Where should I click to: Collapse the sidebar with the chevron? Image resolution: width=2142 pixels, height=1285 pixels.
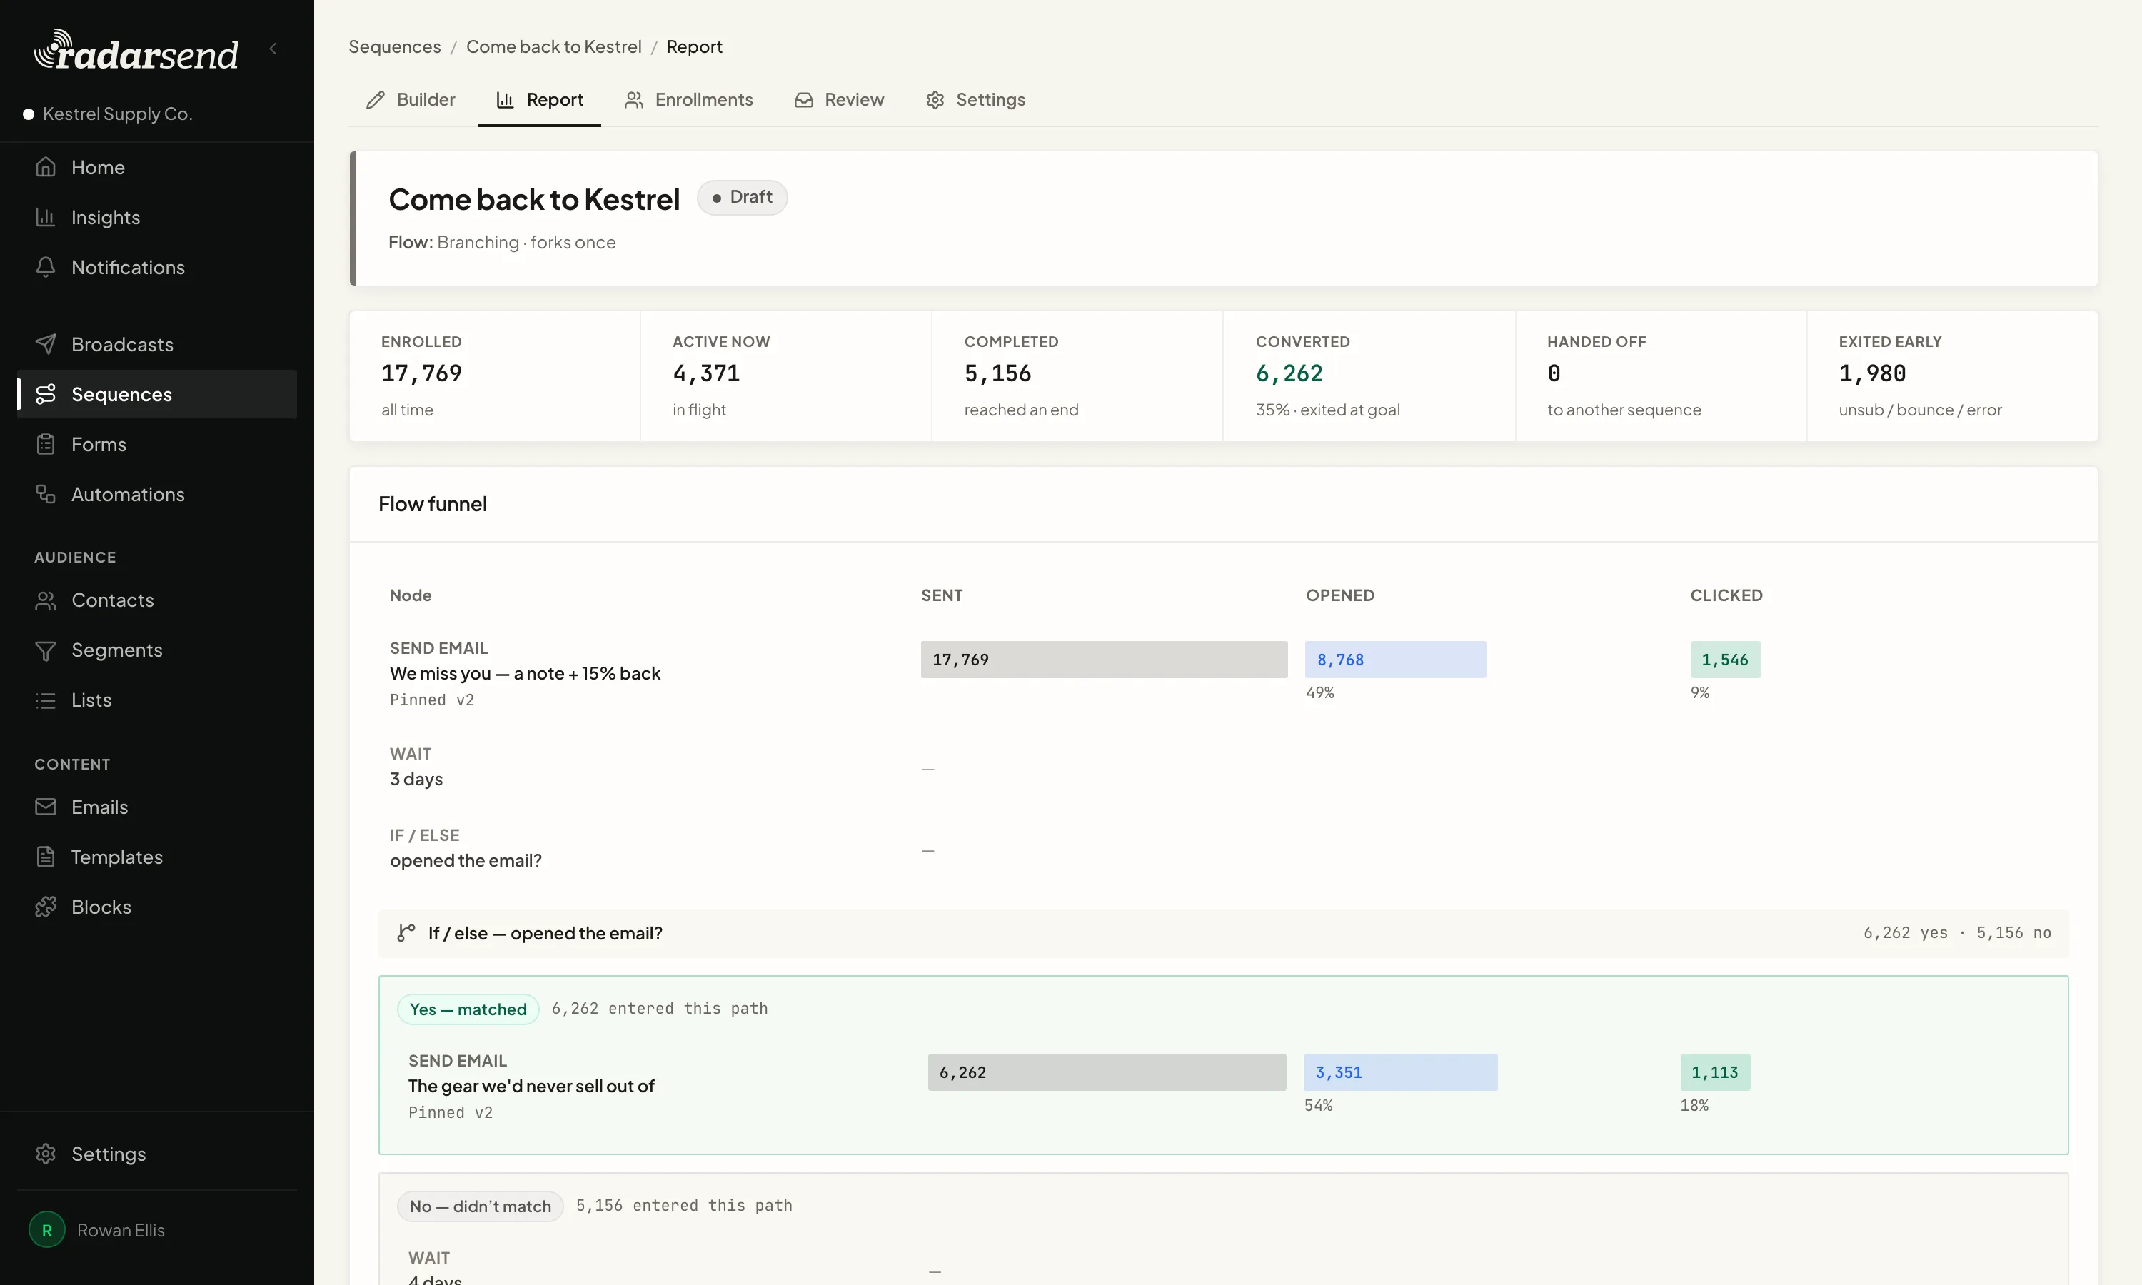coord(273,49)
